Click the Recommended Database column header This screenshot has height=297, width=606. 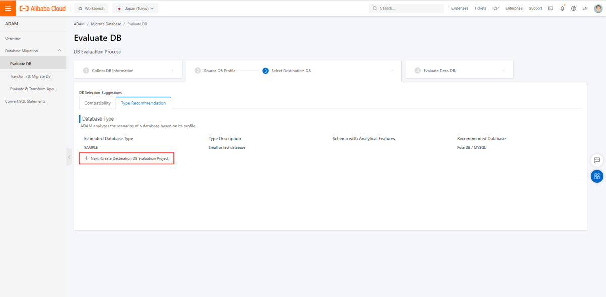tap(481, 138)
